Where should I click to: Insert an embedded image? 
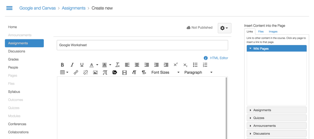pyautogui.click(x=95, y=73)
